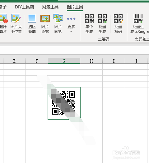The image size is (149, 163).
Task: Select column J header
Action: 136,61
